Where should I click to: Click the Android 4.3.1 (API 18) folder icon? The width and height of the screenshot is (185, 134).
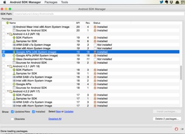tap(11, 66)
